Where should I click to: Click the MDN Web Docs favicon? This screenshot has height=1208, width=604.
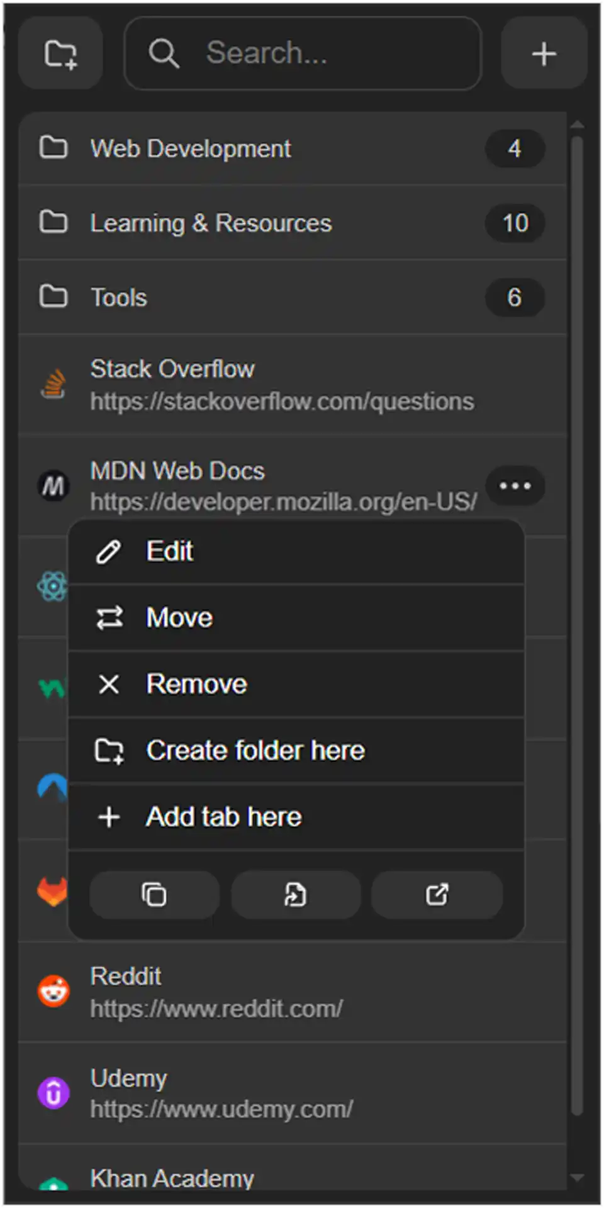coord(53,486)
